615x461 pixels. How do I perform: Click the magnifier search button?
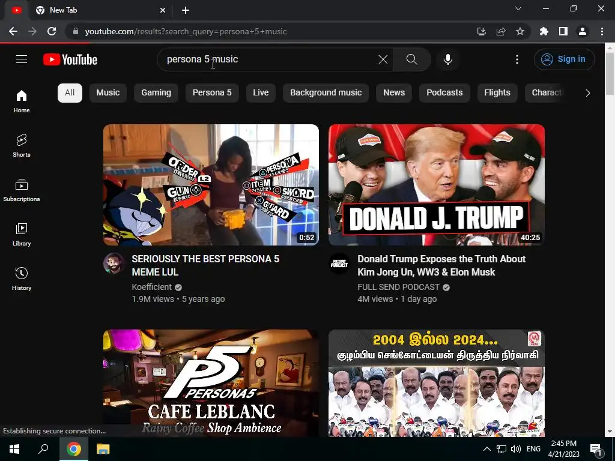tap(412, 59)
